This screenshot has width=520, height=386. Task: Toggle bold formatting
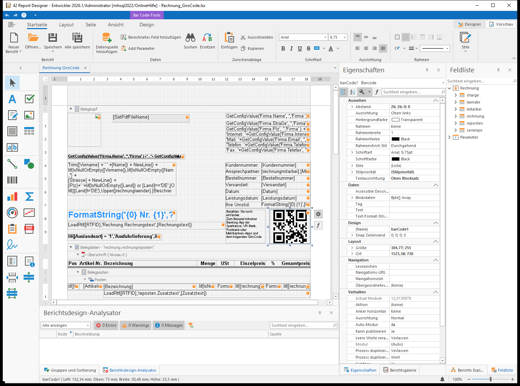point(283,48)
